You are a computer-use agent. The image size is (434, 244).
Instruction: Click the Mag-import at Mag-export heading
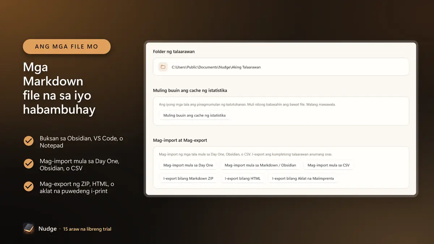[180, 140]
